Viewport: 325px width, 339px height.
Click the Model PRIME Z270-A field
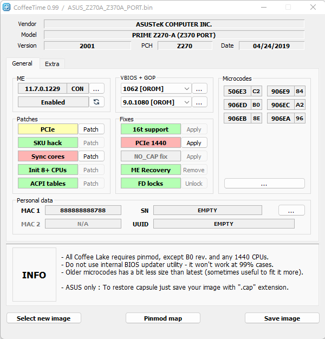click(174, 35)
